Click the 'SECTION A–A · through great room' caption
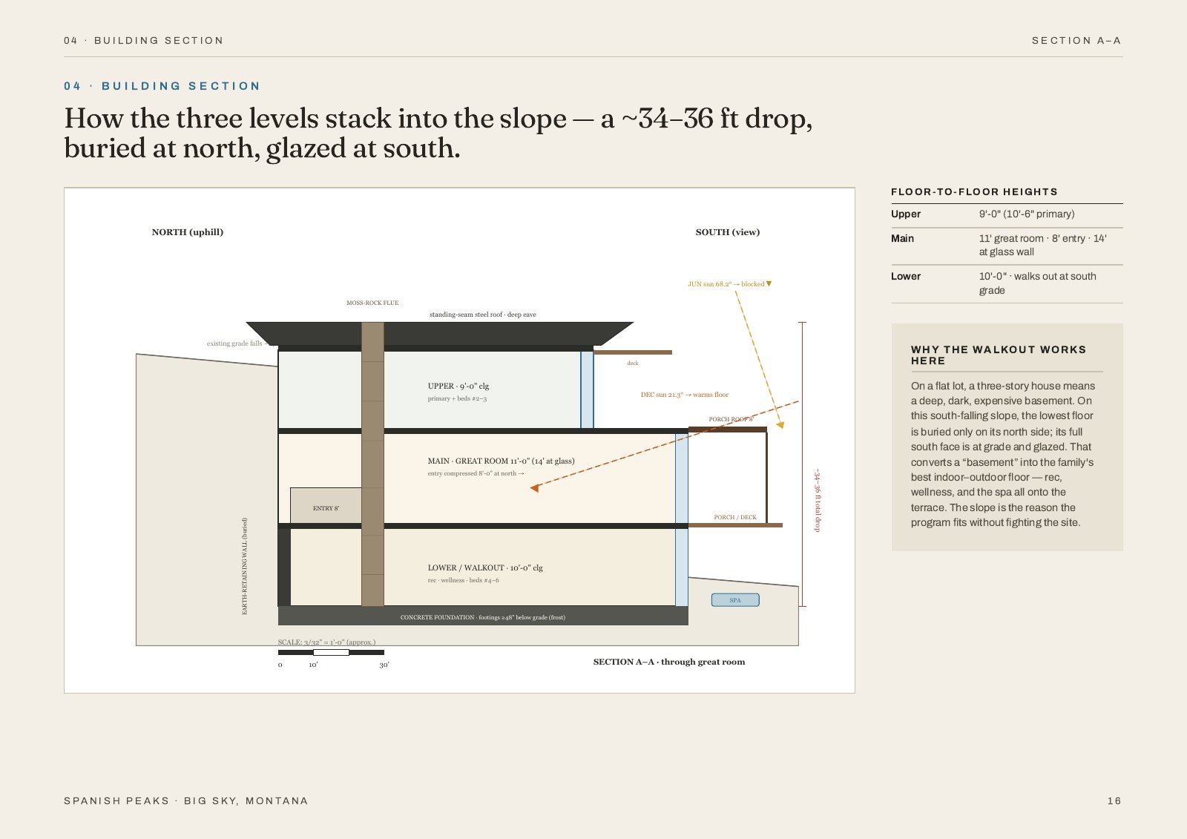This screenshot has width=1187, height=839. pyautogui.click(x=669, y=662)
